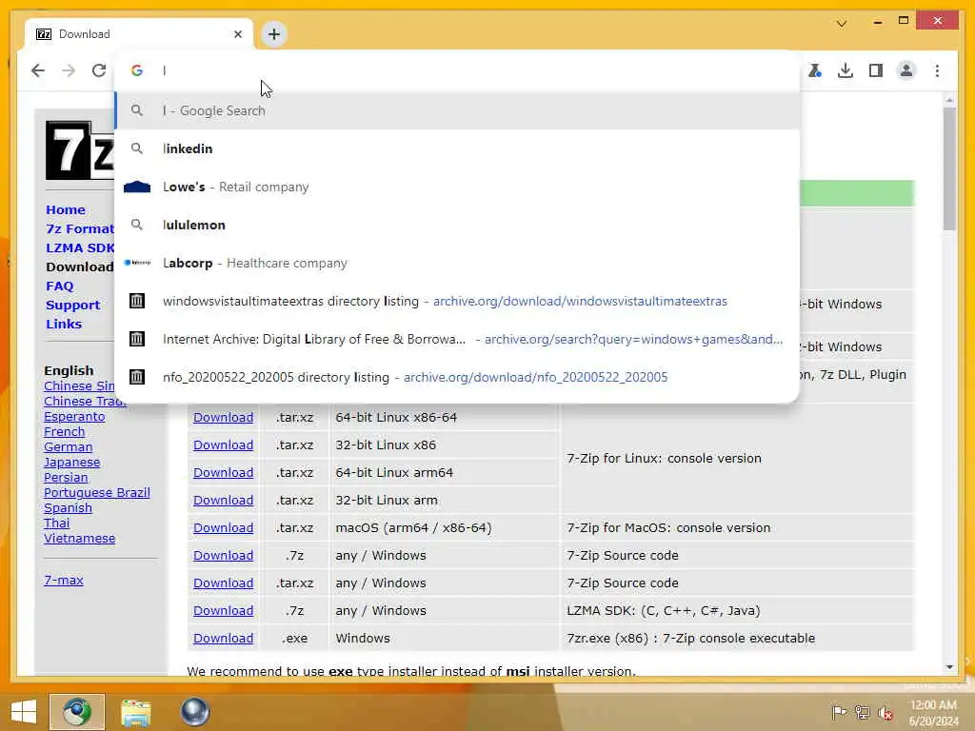975x731 pixels.
Task: Select 'l - Google Search' suggestion
Action: tap(458, 110)
